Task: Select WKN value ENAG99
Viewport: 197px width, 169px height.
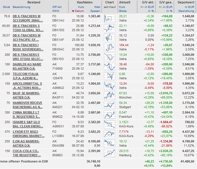Action: (x=58, y=146)
